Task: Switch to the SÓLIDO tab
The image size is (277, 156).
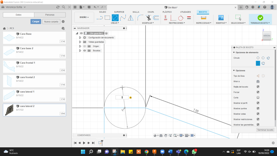Action: pyautogui.click(x=103, y=12)
